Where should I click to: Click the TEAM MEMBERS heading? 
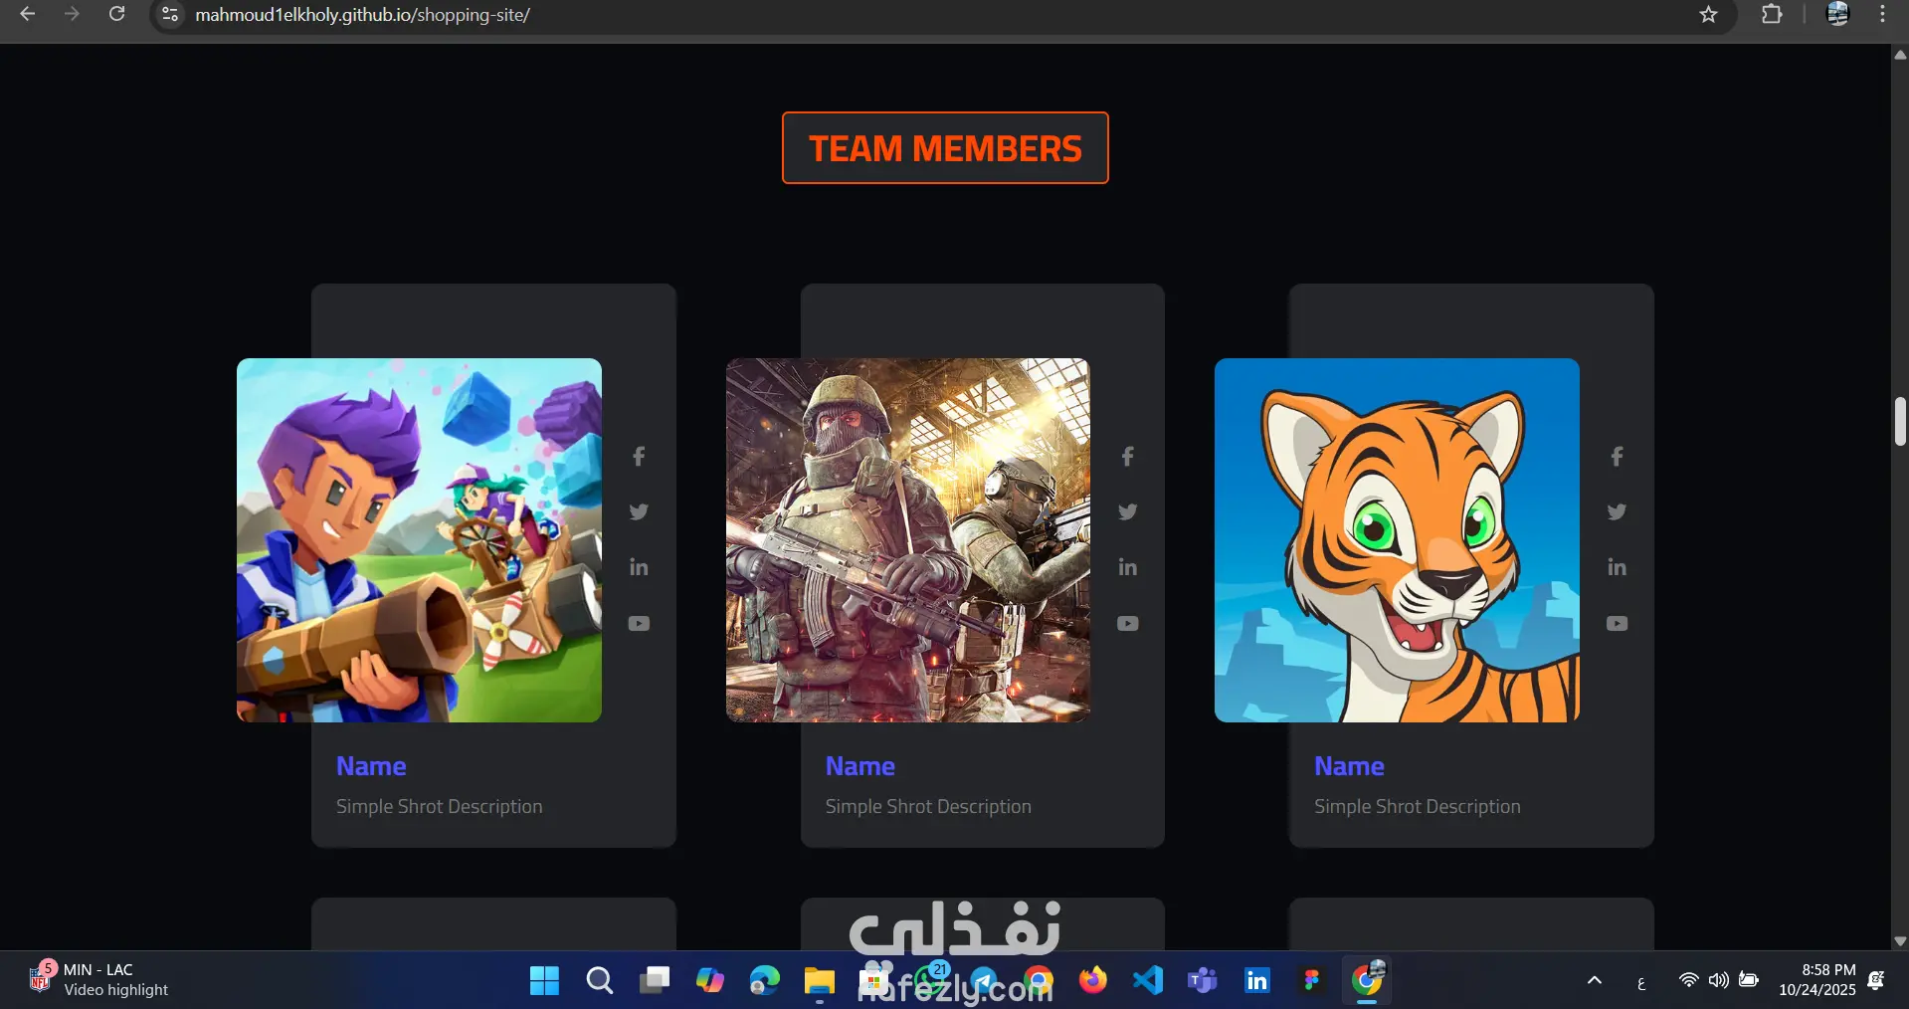pyautogui.click(x=945, y=148)
